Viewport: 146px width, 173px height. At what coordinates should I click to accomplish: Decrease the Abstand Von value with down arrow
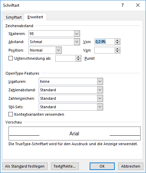coord(117,43)
